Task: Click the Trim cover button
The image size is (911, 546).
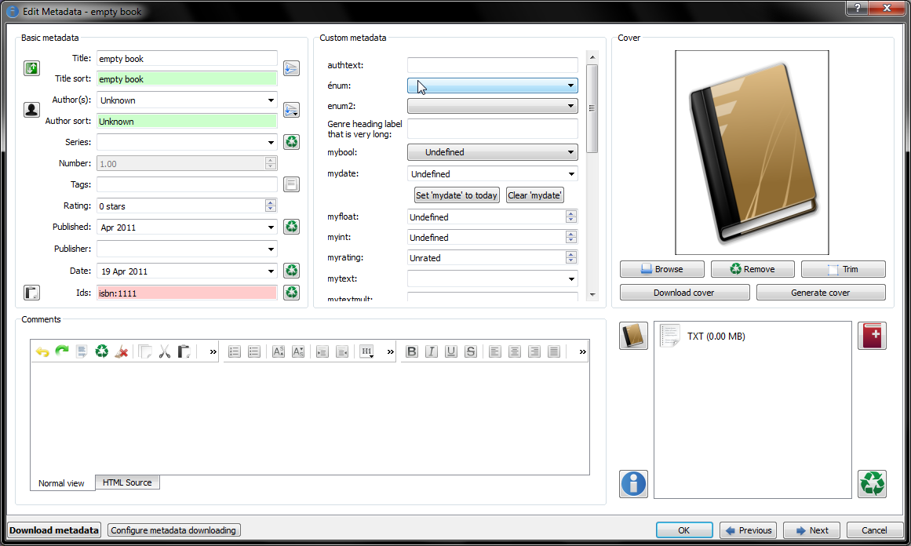Action: 844,269
